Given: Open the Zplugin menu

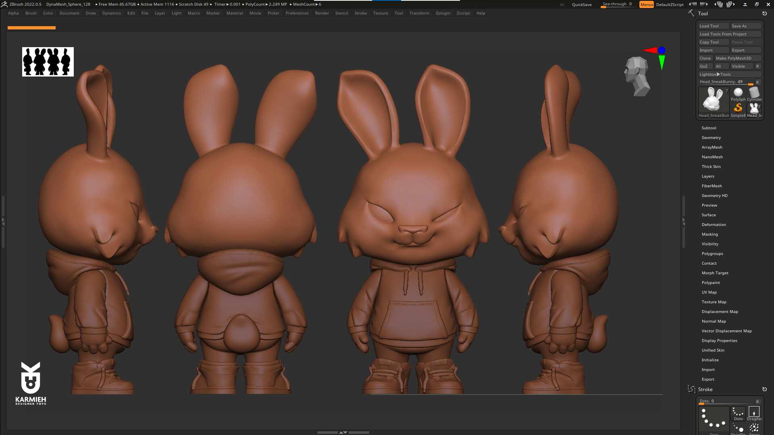Looking at the screenshot, I should [443, 13].
